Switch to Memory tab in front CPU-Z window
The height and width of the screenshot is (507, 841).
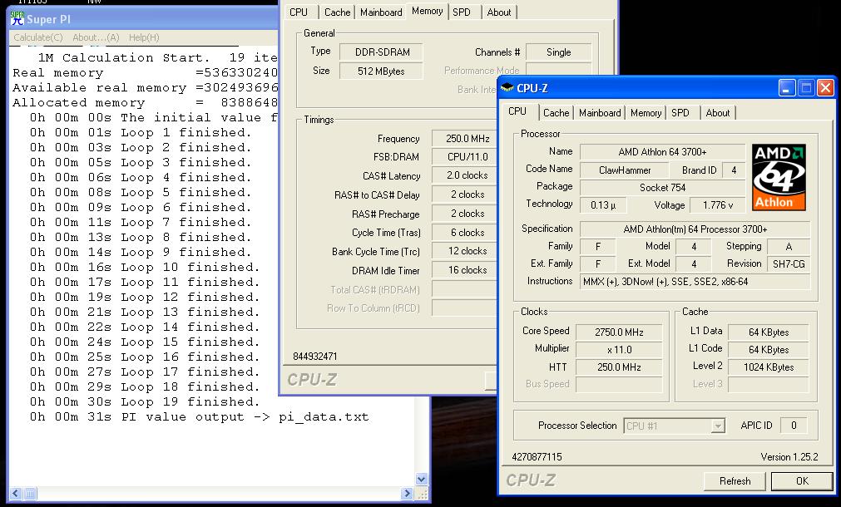coord(646,112)
